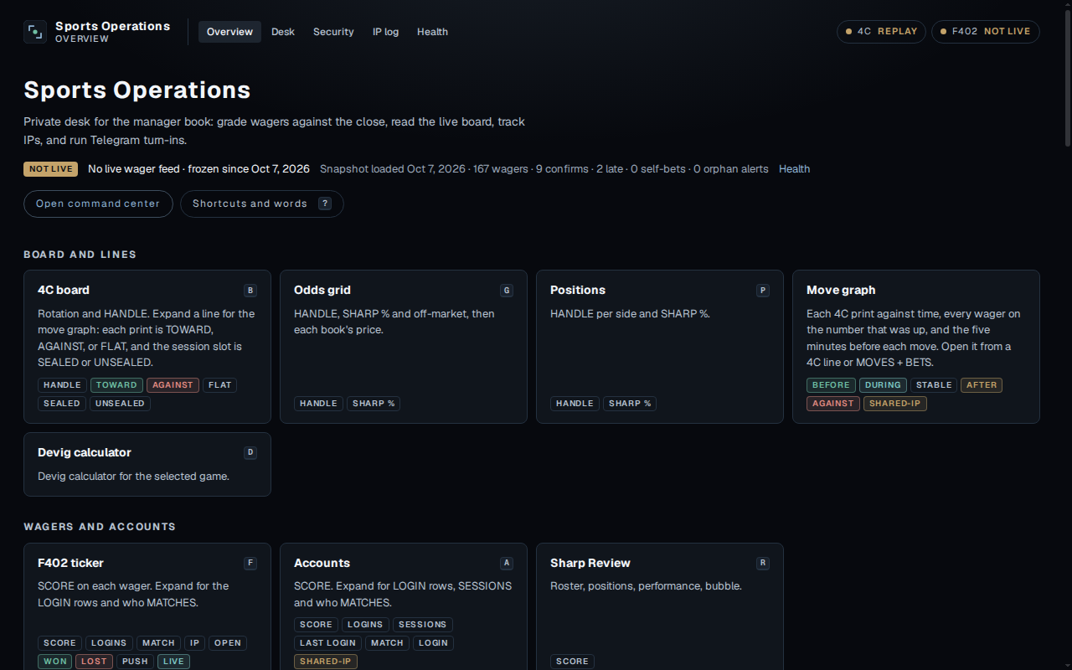Image resolution: width=1072 pixels, height=670 pixels.
Task: Click the P key badge on Positions card
Action: coord(762,291)
